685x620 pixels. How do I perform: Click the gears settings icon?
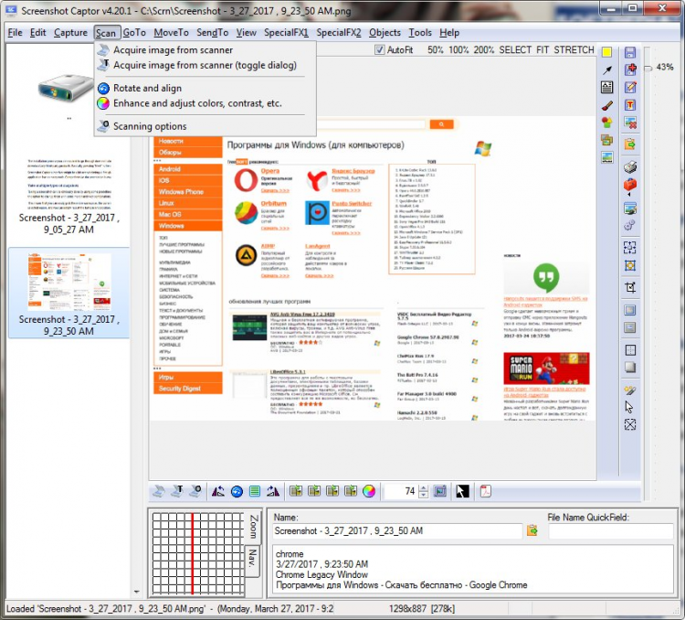point(630,225)
